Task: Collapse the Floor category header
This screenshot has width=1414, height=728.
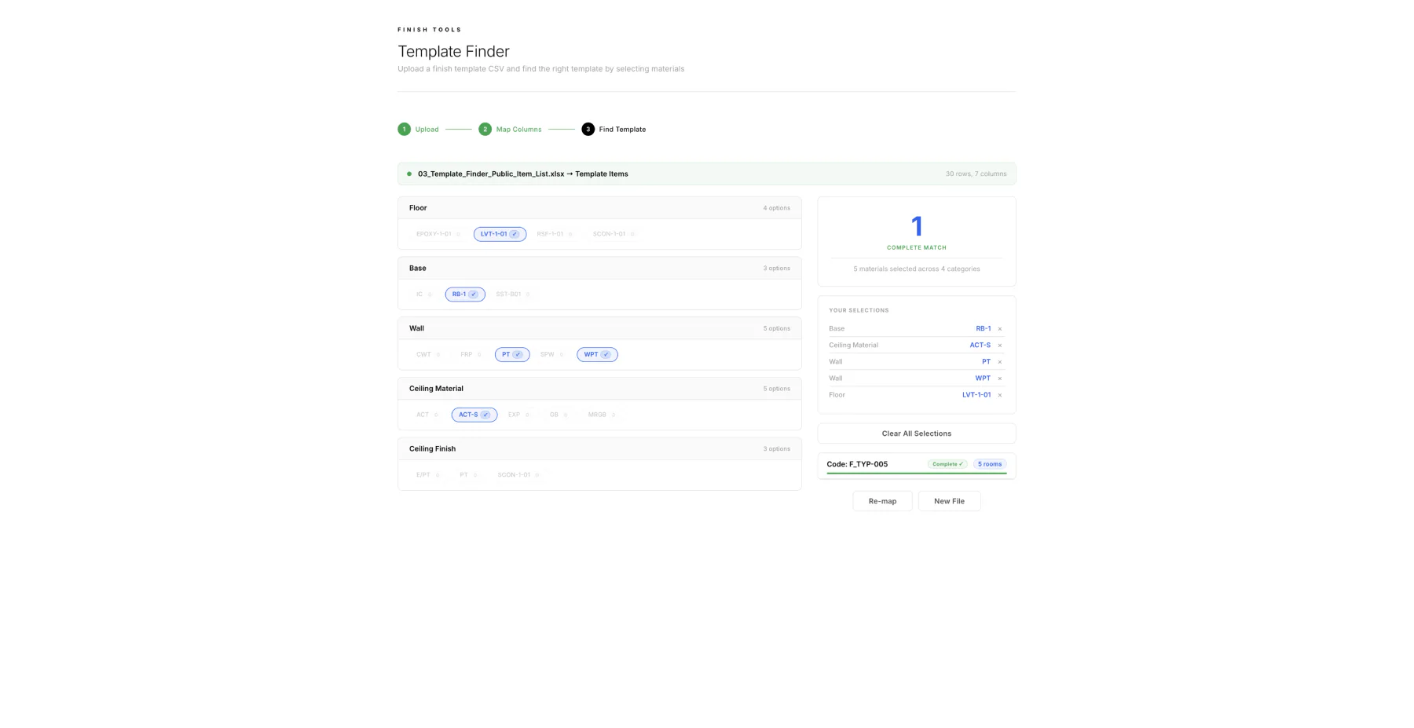Action: (x=599, y=207)
